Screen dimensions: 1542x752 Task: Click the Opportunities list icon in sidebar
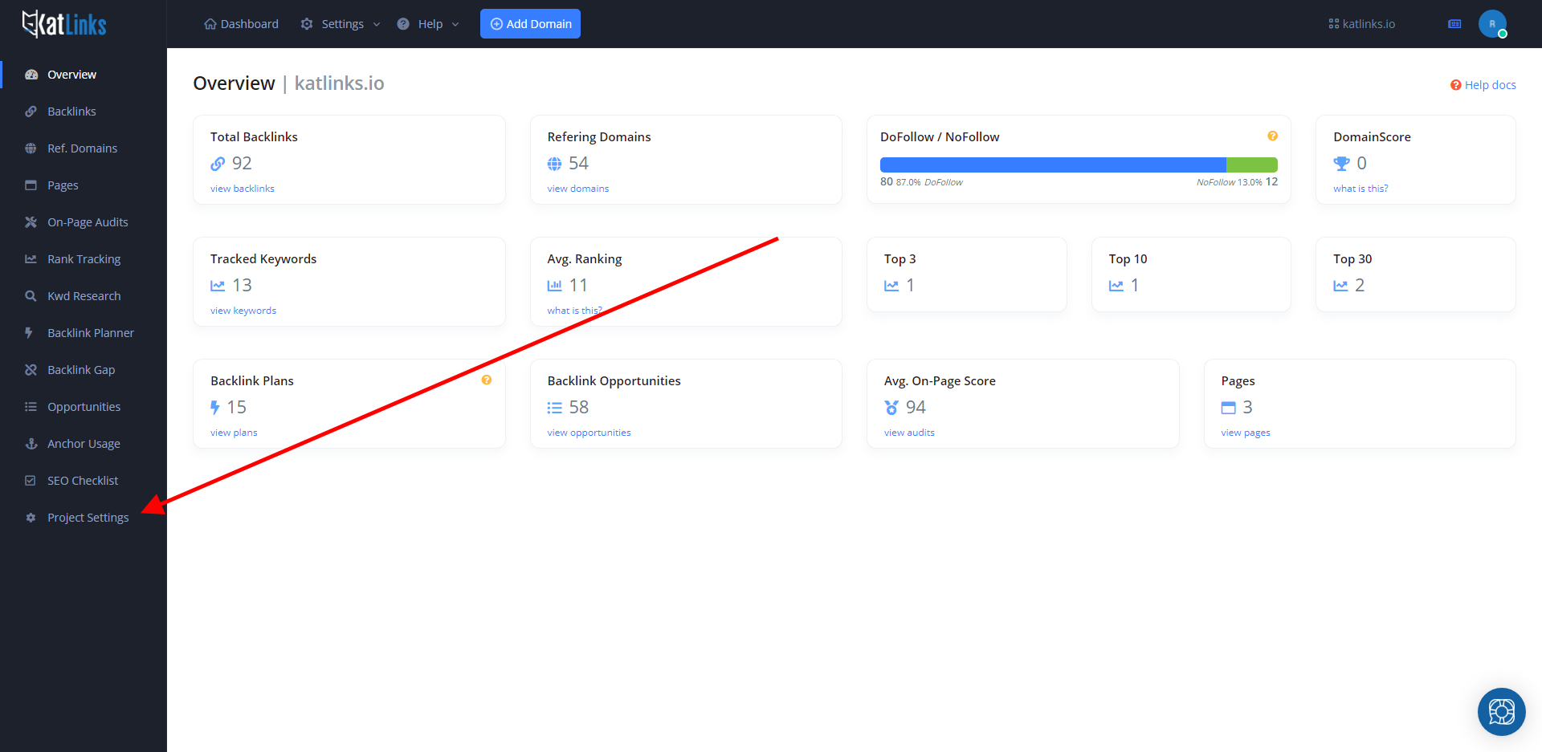(x=31, y=407)
